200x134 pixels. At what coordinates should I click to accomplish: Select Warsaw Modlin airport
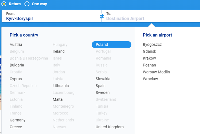point(156,72)
